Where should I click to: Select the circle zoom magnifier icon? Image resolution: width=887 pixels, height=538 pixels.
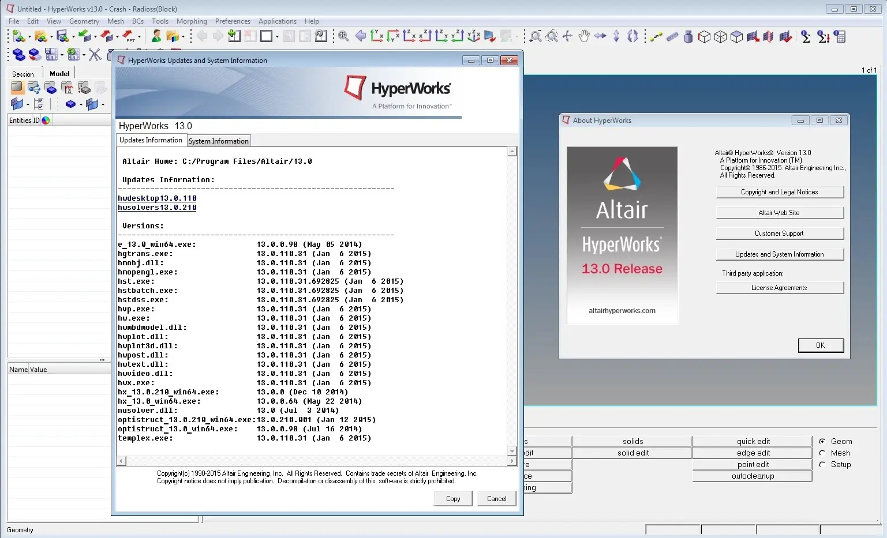552,36
